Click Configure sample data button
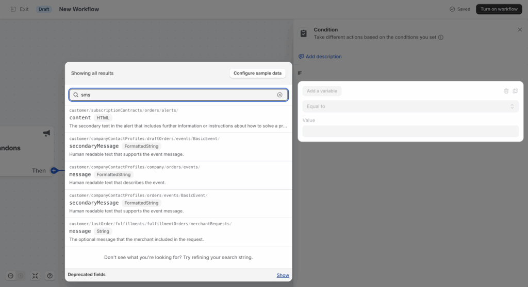528x287 pixels. [258, 73]
